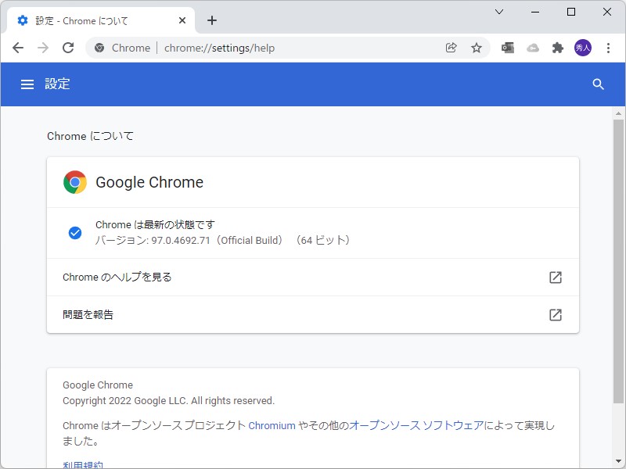Open the settings search magnifier

(x=599, y=84)
